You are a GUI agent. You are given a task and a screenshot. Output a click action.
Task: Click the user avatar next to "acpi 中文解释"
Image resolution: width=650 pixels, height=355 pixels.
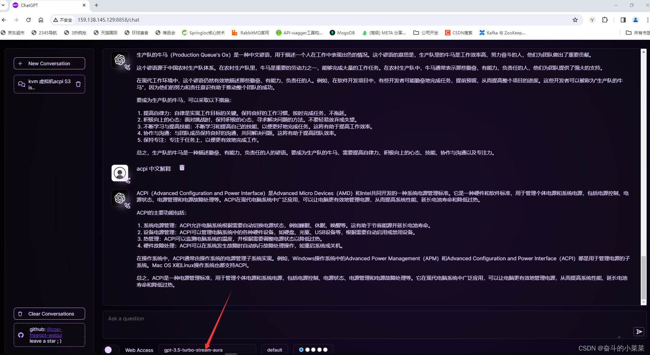(x=120, y=173)
